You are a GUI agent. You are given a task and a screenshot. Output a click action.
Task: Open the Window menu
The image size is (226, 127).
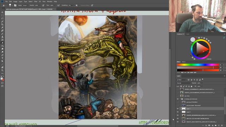click(x=49, y=1)
